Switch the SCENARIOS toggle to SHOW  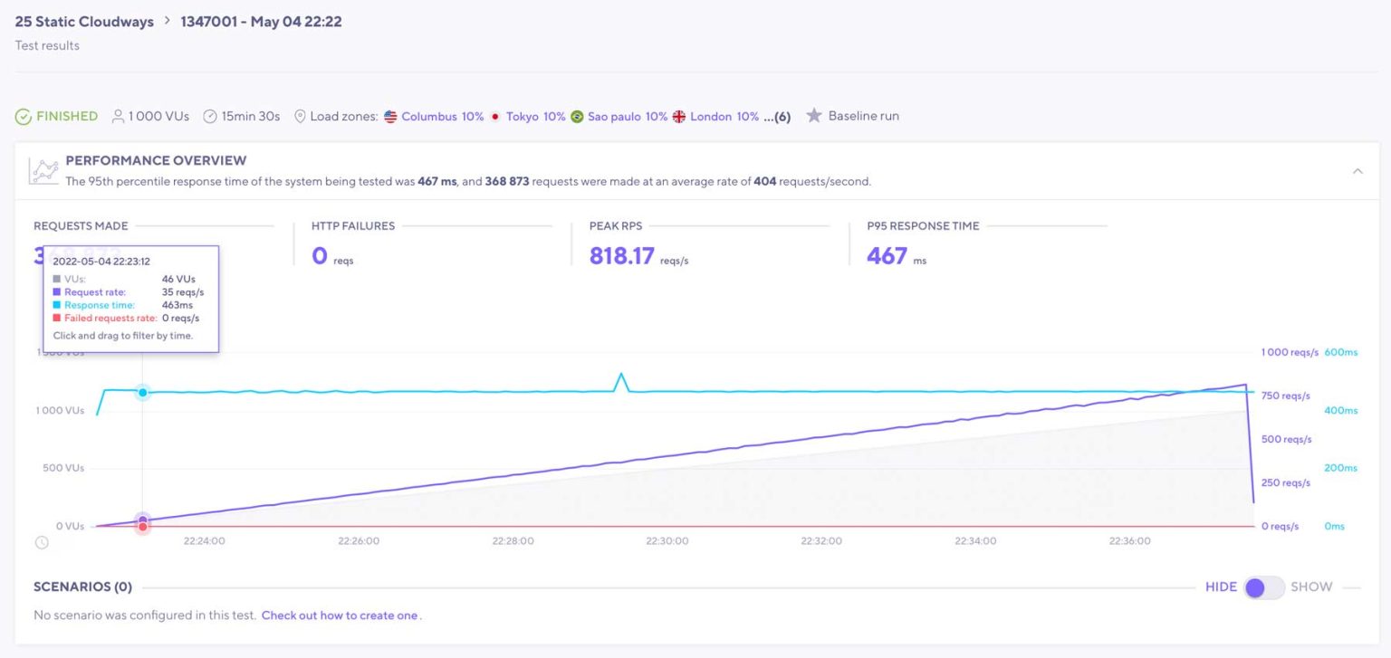1261,587
